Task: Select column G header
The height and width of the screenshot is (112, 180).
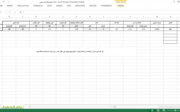Action: [x=76, y=17]
